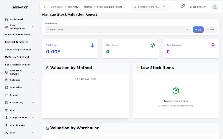
Task: Open the All Warehouses dropdown
Action: [x=118, y=29]
